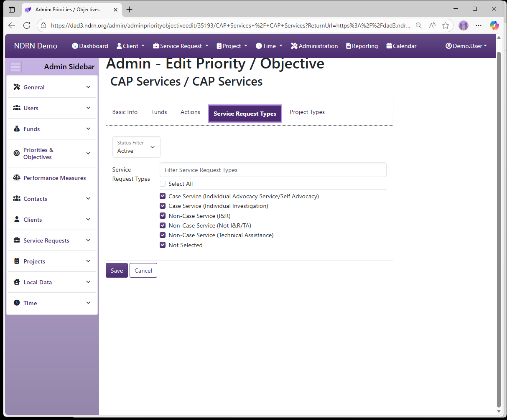Screen dimensions: 507x420
Task: Open a new browser tab
Action: tap(130, 9)
